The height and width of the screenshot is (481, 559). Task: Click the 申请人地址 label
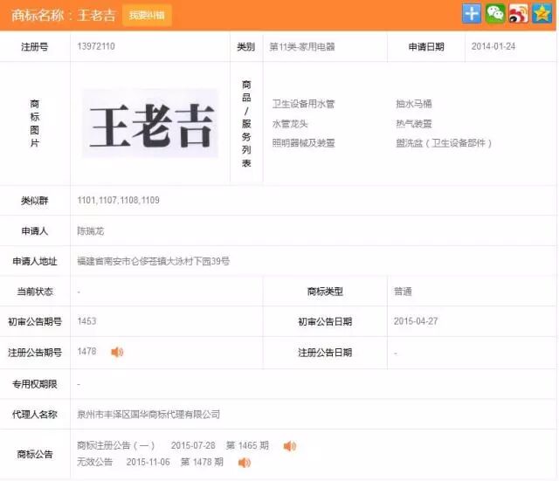click(35, 262)
